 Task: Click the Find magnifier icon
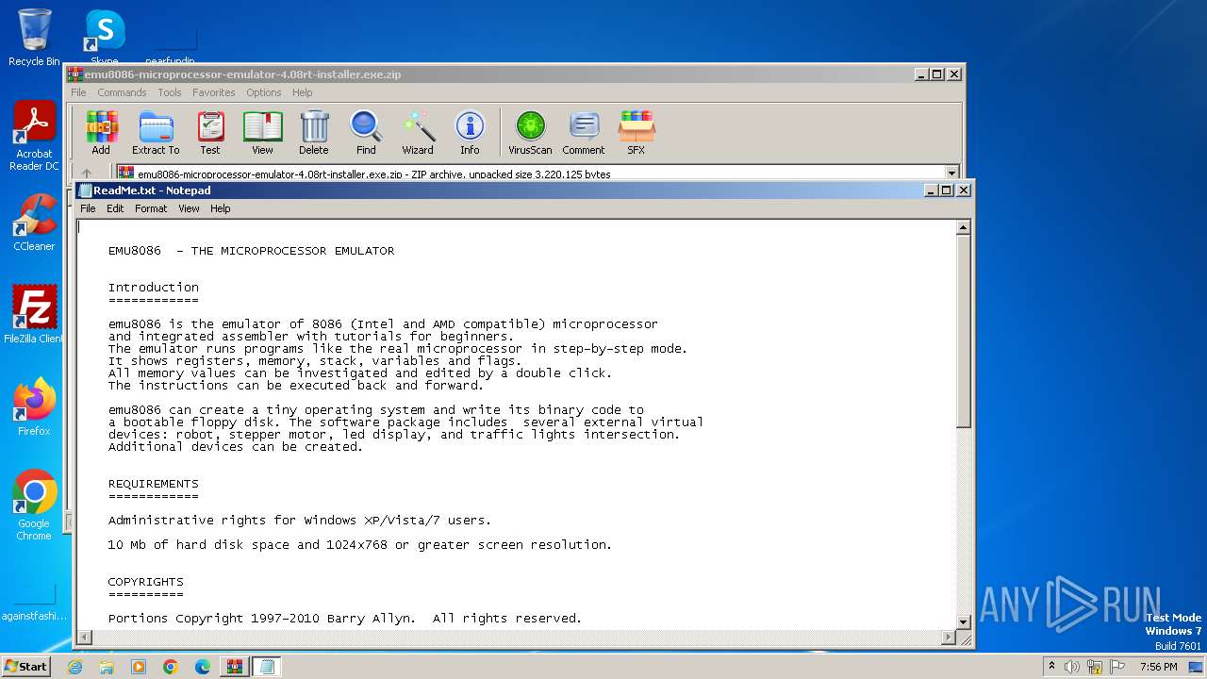[x=366, y=132]
